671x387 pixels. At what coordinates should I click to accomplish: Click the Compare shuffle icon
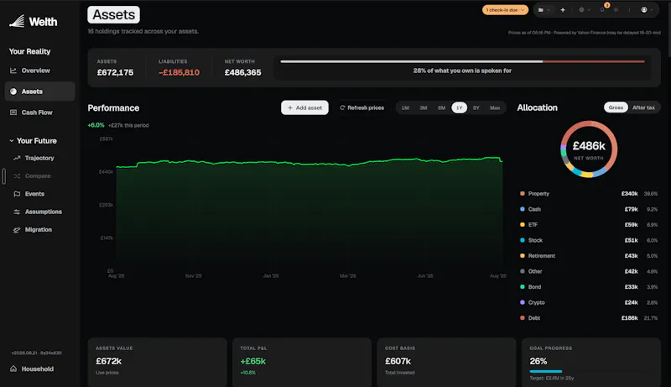coord(17,176)
